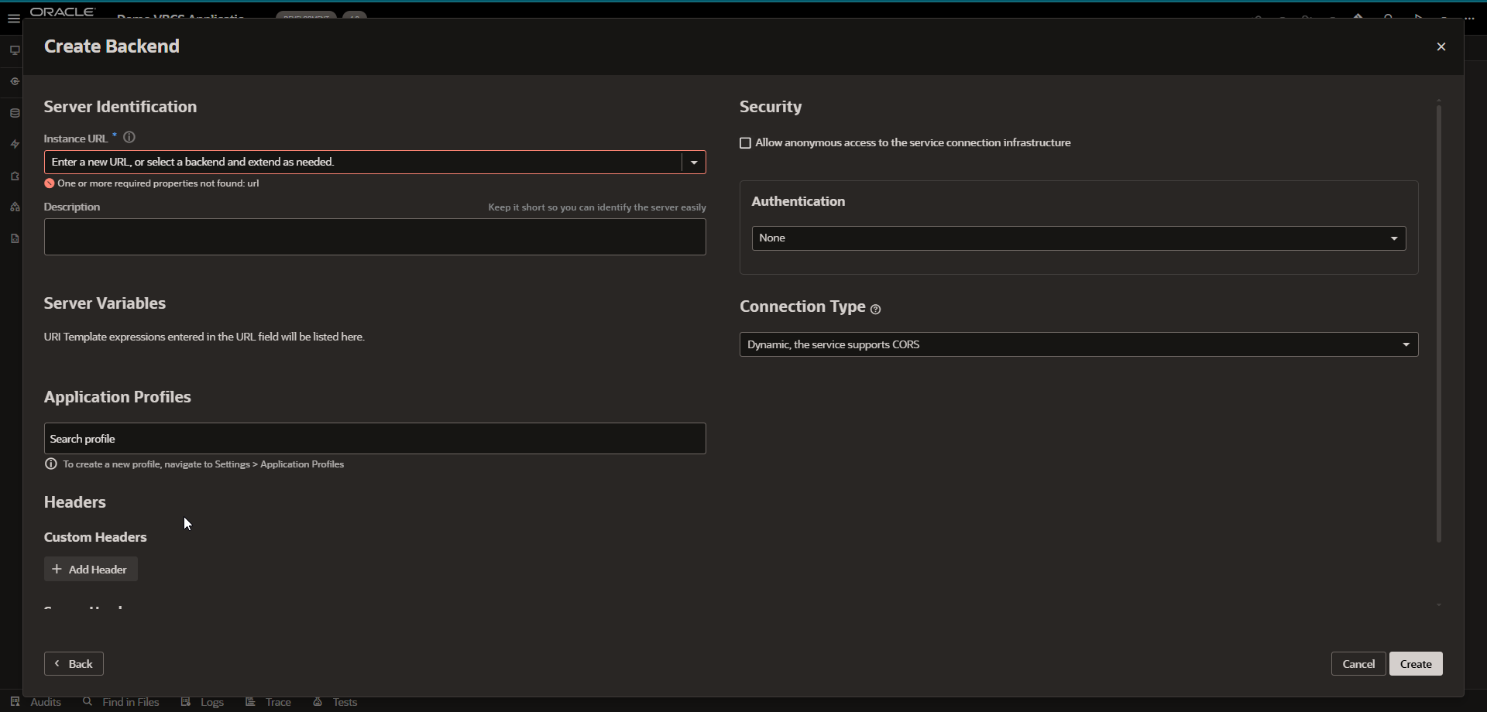This screenshot has width=1487, height=712.
Task: Enable Allow anonymous access checkbox
Action: coord(745,143)
